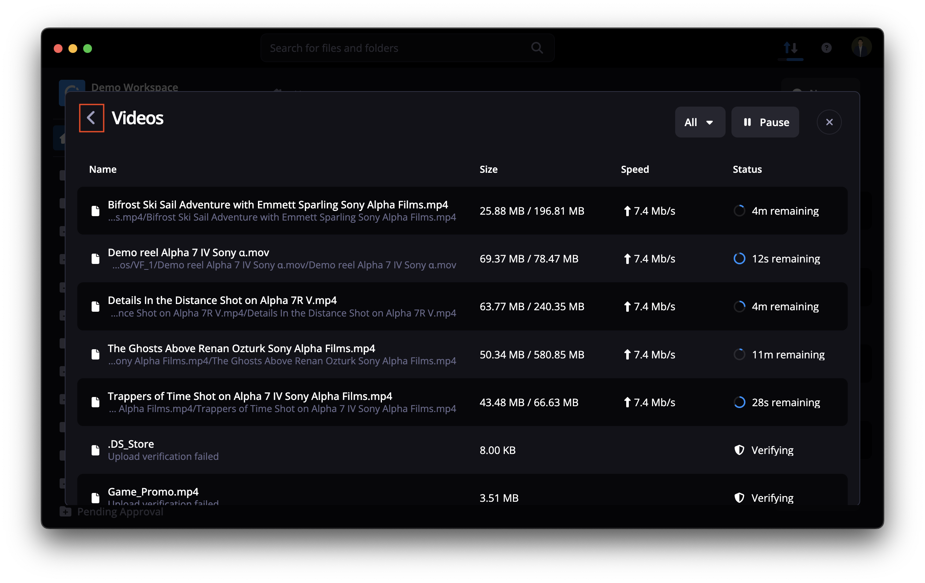Image resolution: width=925 pixels, height=583 pixels.
Task: Click file icon for Game_Promo.mp4
Action: click(95, 498)
